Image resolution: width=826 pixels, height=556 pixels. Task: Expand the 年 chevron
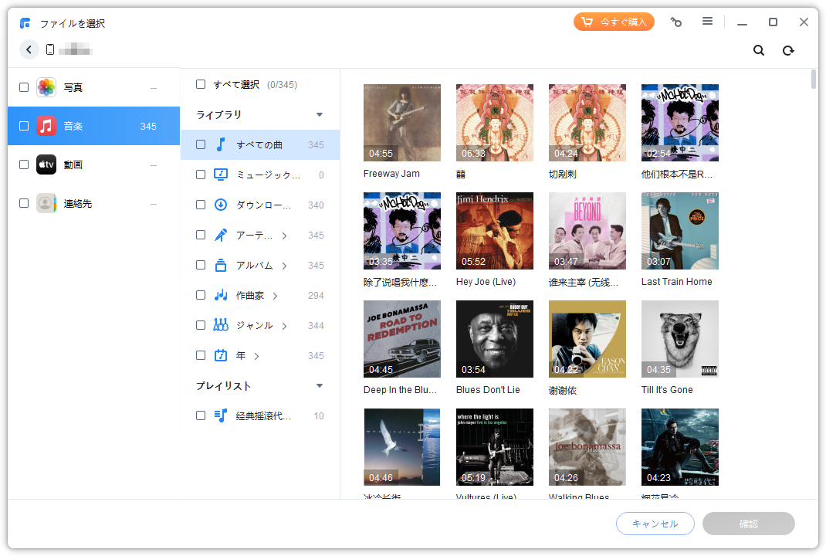tap(256, 356)
